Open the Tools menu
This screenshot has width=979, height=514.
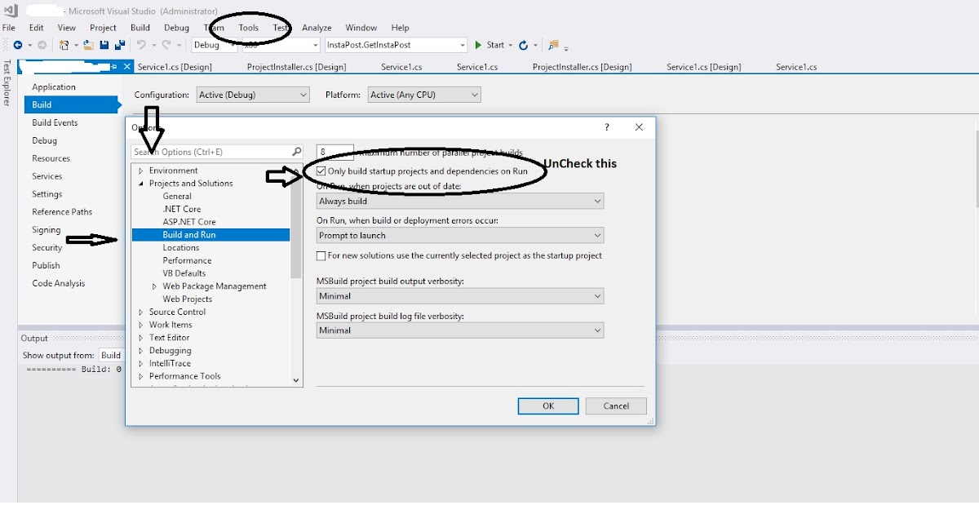(x=248, y=27)
